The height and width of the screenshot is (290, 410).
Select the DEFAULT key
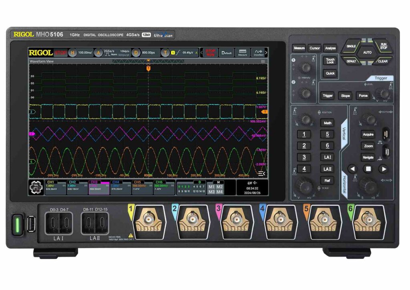click(351, 61)
